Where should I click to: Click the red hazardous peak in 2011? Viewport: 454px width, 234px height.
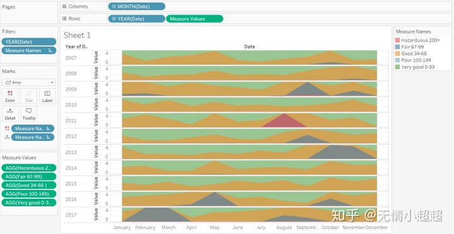click(284, 121)
